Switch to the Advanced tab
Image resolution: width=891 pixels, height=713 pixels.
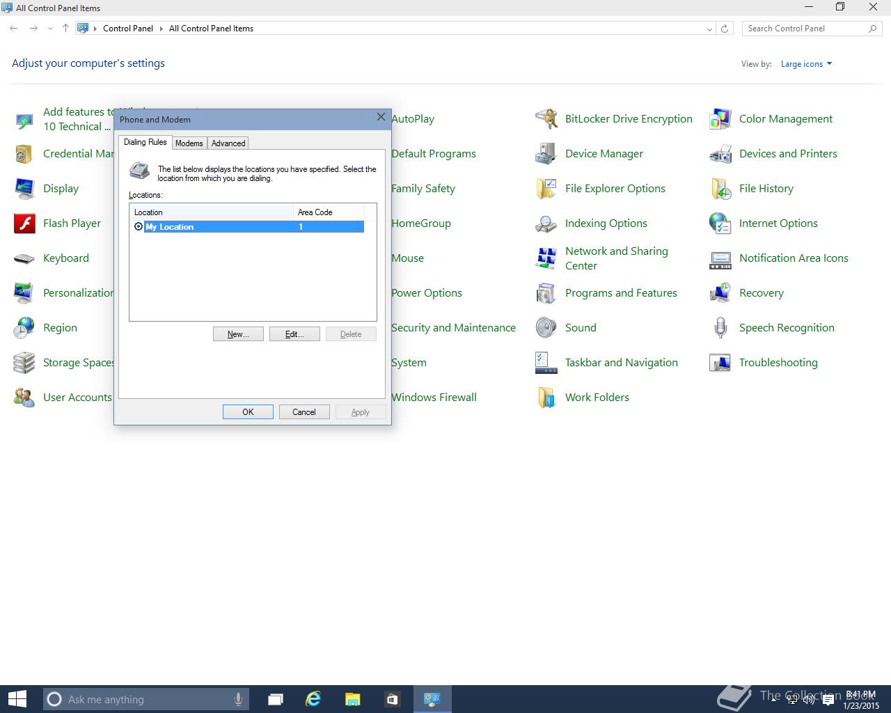[x=228, y=143]
